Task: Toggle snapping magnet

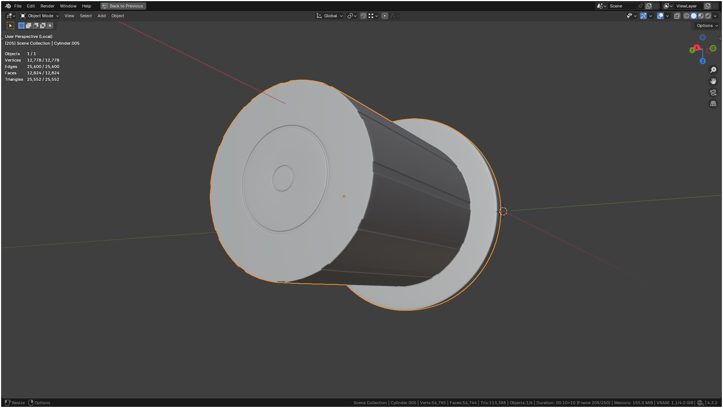Action: click(363, 16)
